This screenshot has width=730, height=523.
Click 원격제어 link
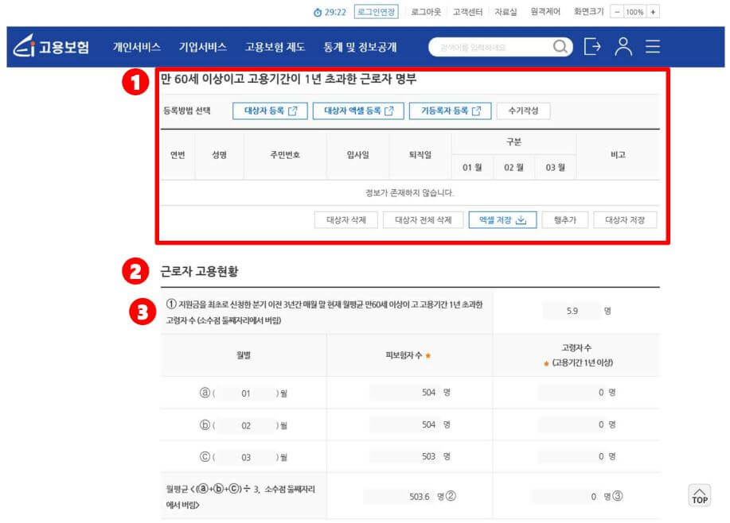pos(545,12)
